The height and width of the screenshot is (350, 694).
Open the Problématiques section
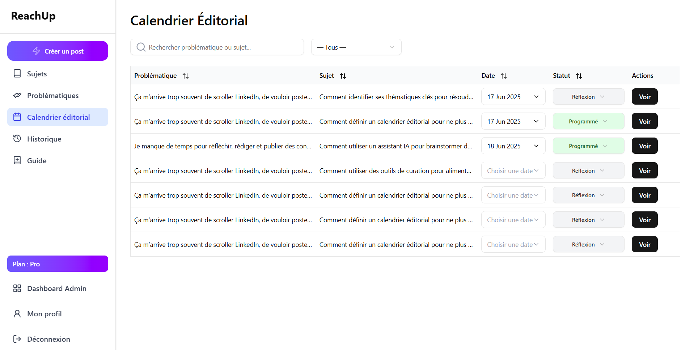[x=58, y=95]
